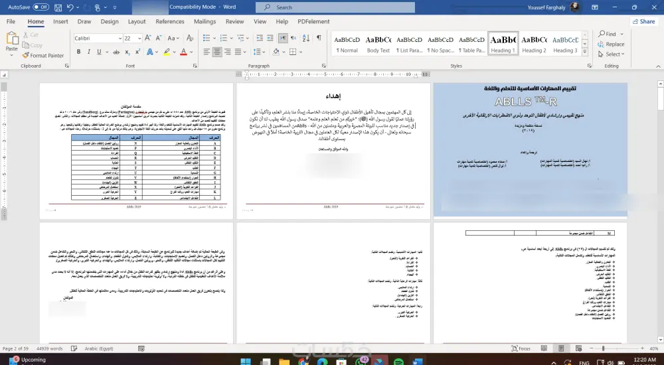Apply red font color
This screenshot has height=365, width=664.
[x=183, y=52]
